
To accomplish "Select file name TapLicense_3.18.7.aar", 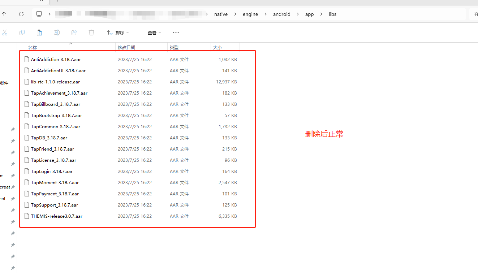I will 53,160.
